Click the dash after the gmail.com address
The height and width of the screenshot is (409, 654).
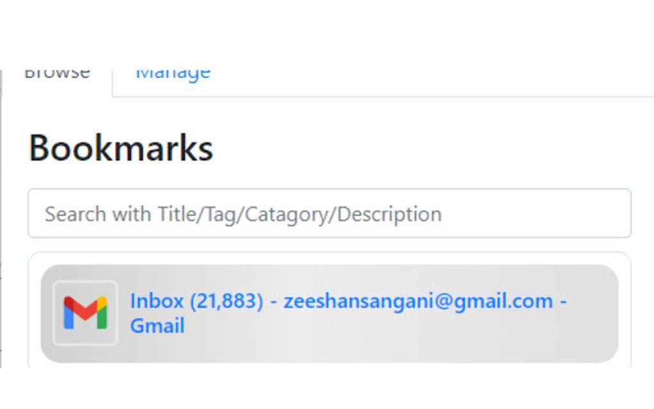coord(562,301)
